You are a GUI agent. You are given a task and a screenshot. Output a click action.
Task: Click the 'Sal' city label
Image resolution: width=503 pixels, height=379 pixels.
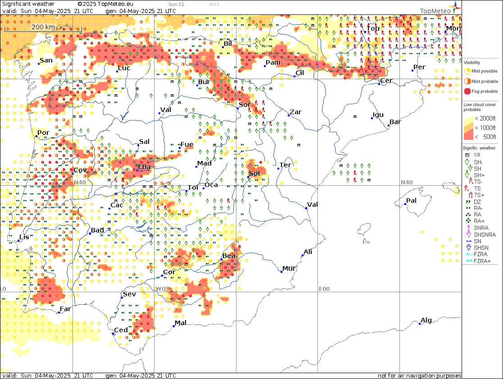(x=144, y=141)
